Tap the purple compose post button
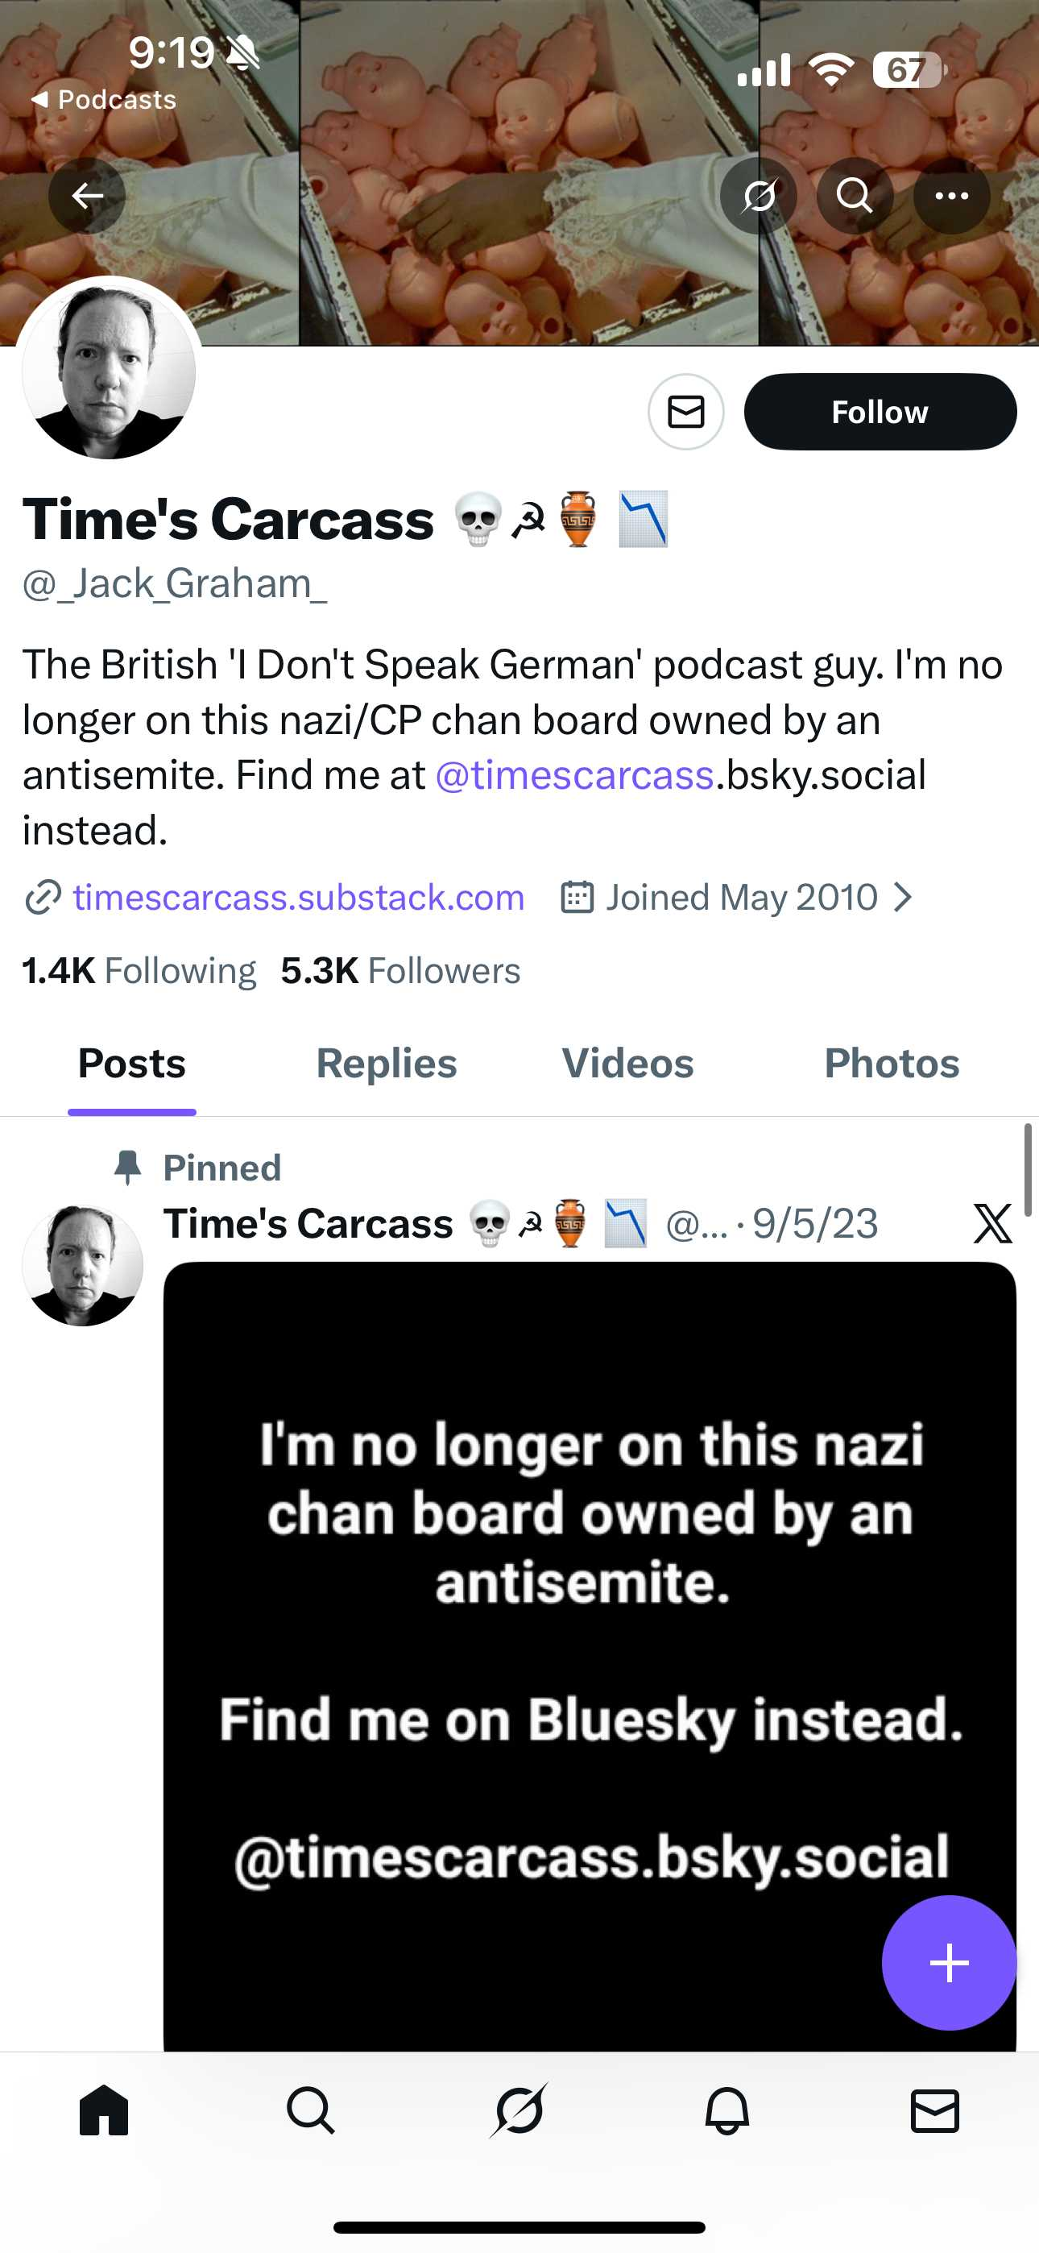Screen dimensions: 1039x2253 pos(949,1963)
